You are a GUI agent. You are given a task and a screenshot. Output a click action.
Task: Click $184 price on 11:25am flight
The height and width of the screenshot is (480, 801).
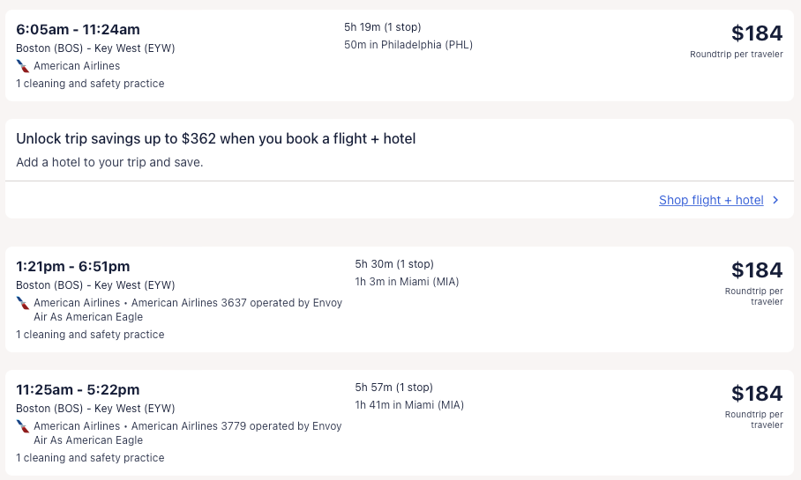click(x=756, y=394)
